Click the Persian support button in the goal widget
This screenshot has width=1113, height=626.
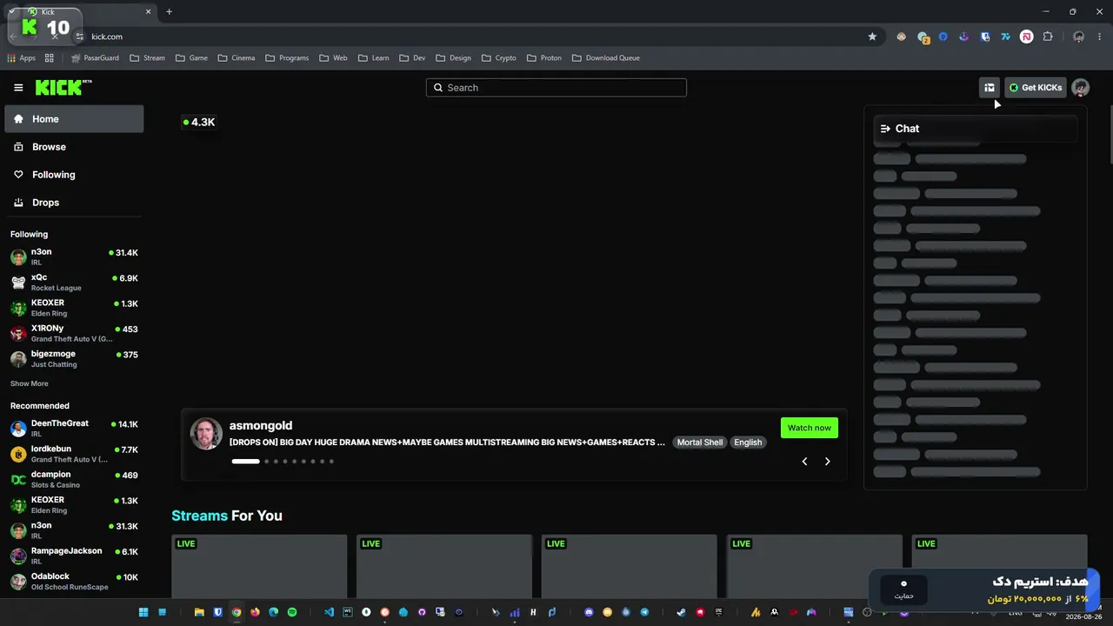tap(903, 589)
